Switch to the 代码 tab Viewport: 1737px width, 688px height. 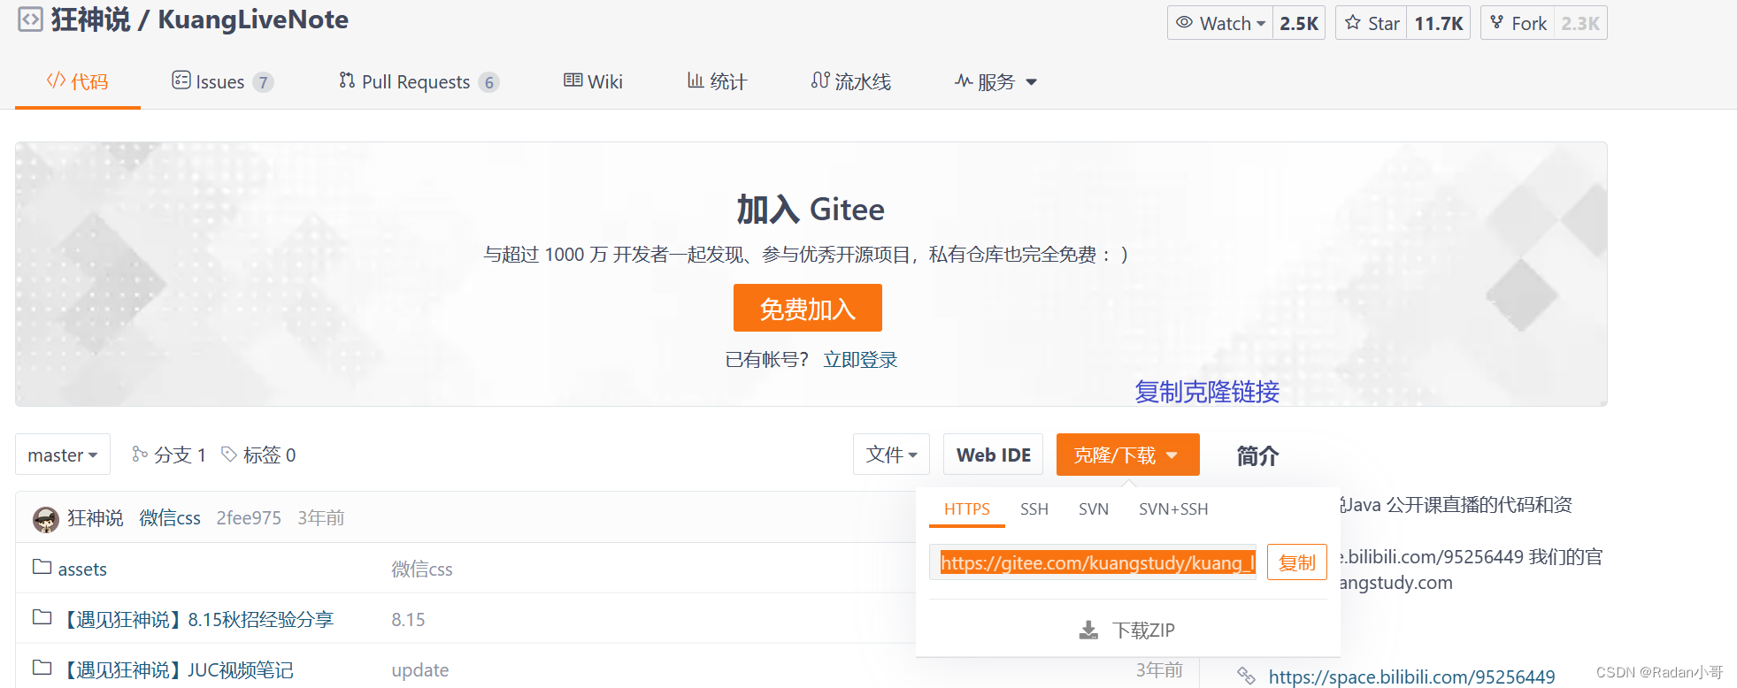78,81
